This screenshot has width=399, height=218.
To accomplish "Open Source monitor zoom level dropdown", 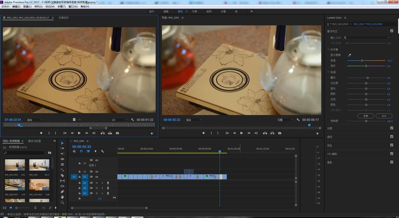I will [x=35, y=120].
